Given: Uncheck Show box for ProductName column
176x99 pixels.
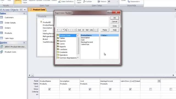Looking at the screenshot, I should 50,89.
